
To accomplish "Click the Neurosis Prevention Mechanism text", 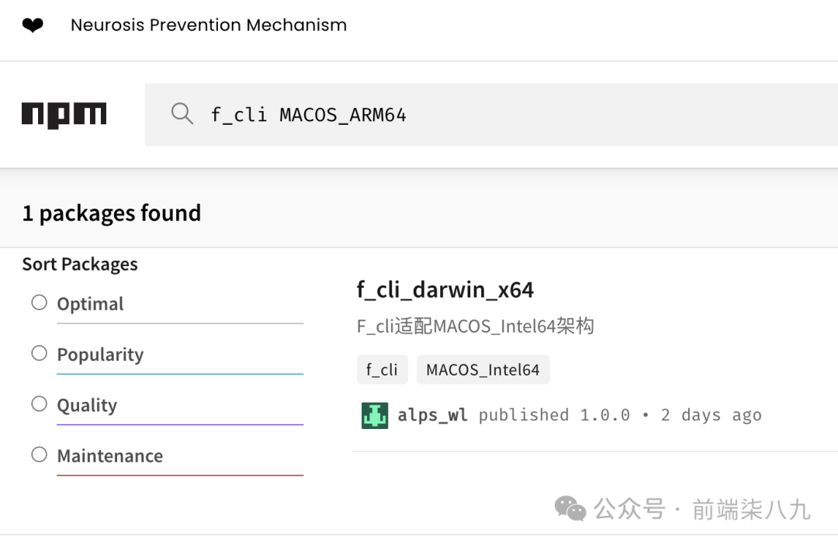I will tap(209, 25).
